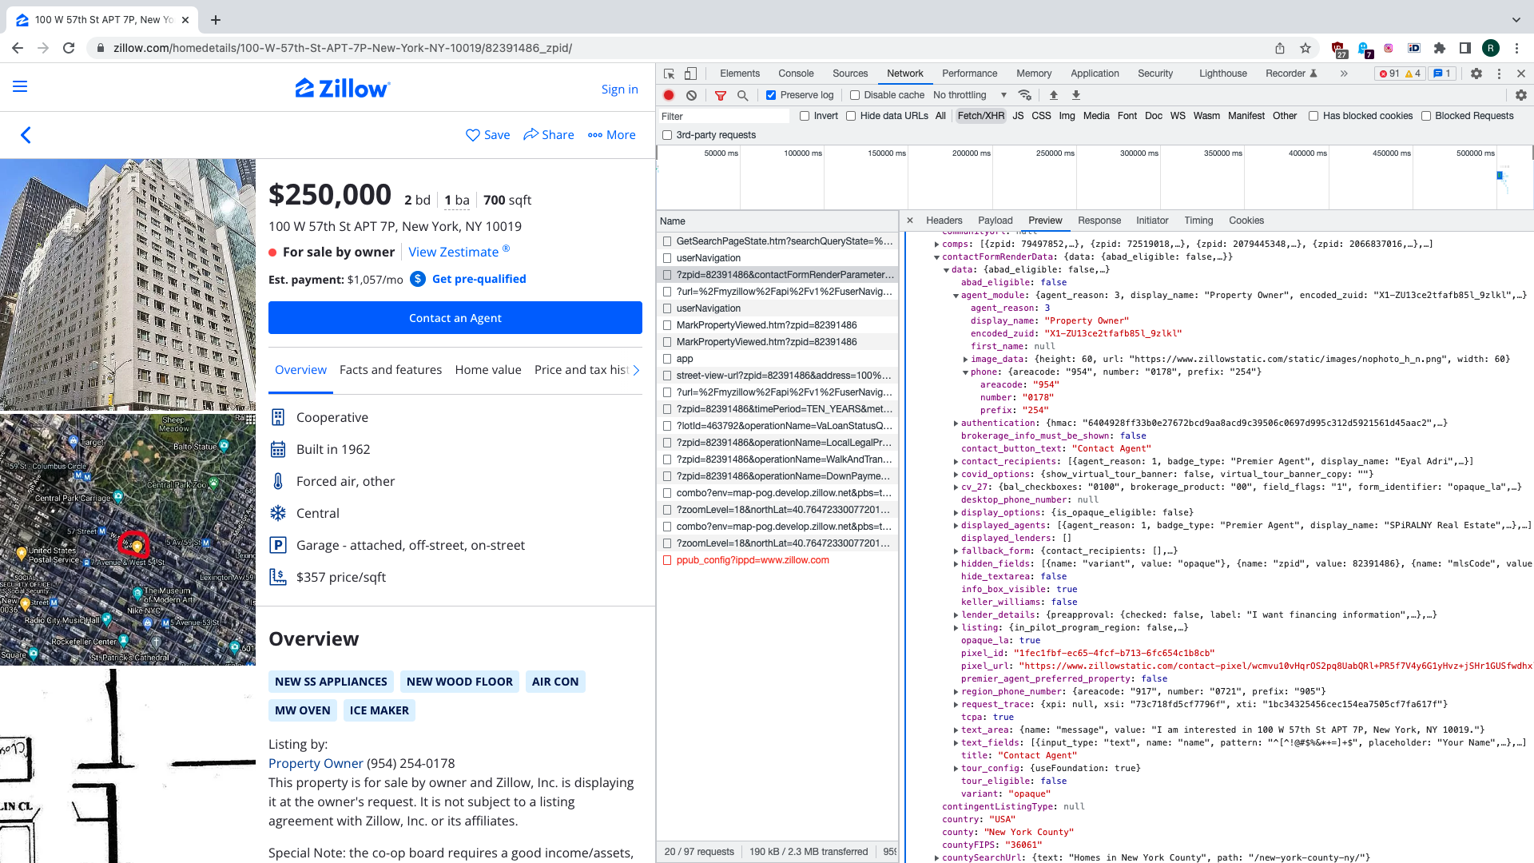Viewport: 1534px width, 863px height.
Task: Open the browser share icon in address bar
Action: [x=1280, y=48]
